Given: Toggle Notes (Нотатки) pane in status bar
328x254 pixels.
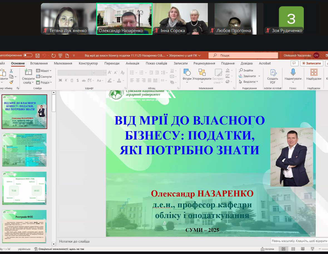Looking at the screenshot, I should pos(267,249).
